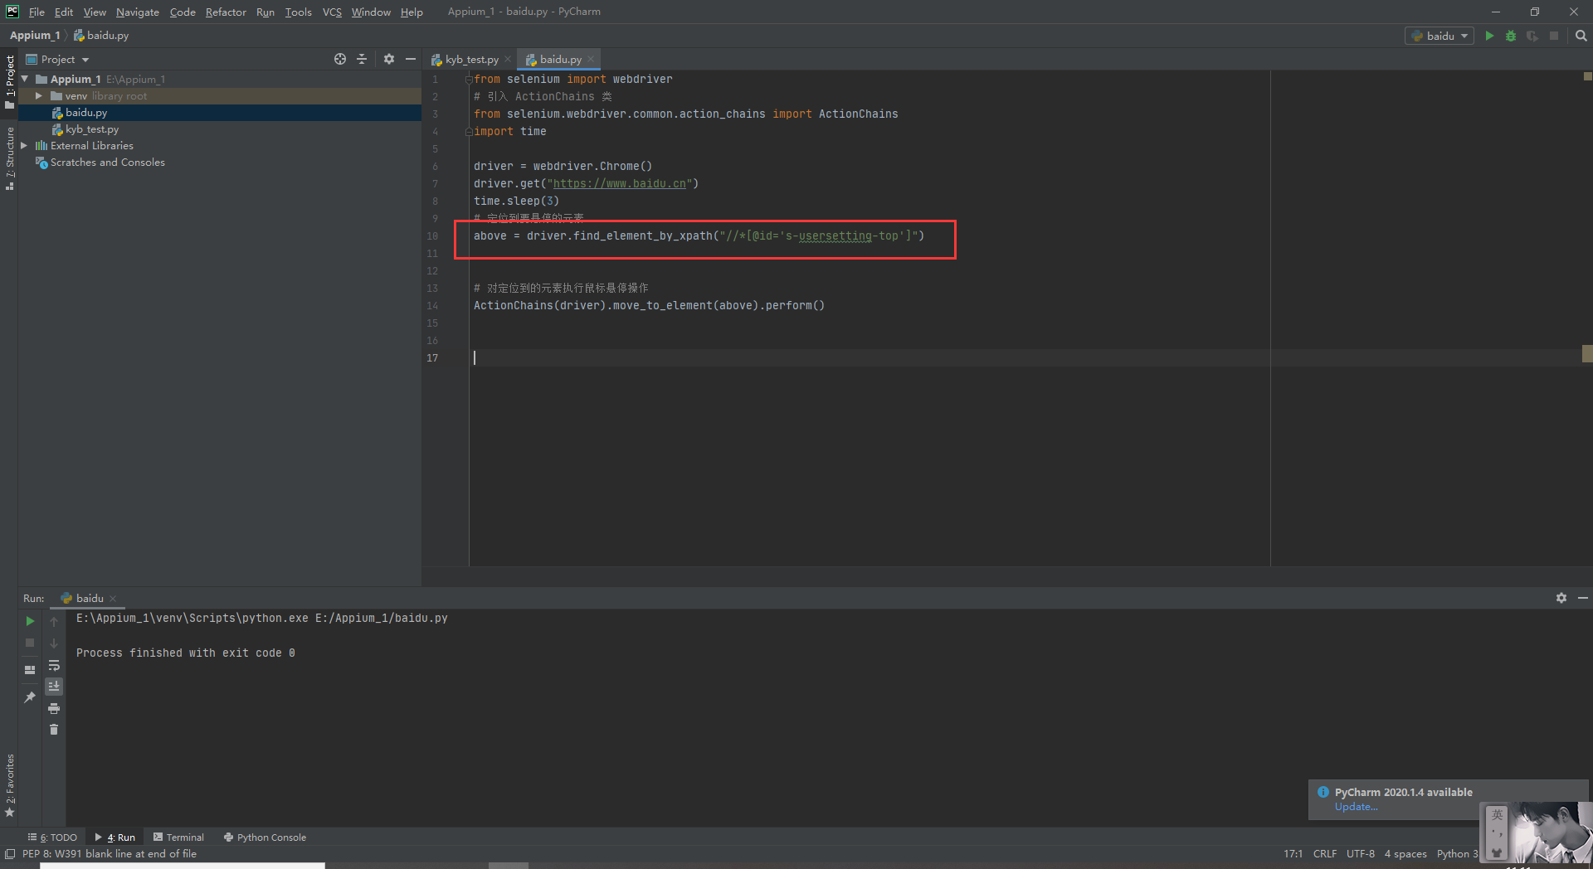
Task: Run baidu with coverage icon
Action: click(1532, 36)
